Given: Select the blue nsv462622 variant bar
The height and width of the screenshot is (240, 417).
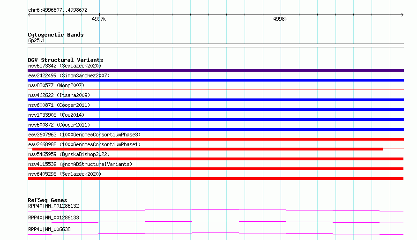Looking at the screenshot, I should [x=216, y=100].
